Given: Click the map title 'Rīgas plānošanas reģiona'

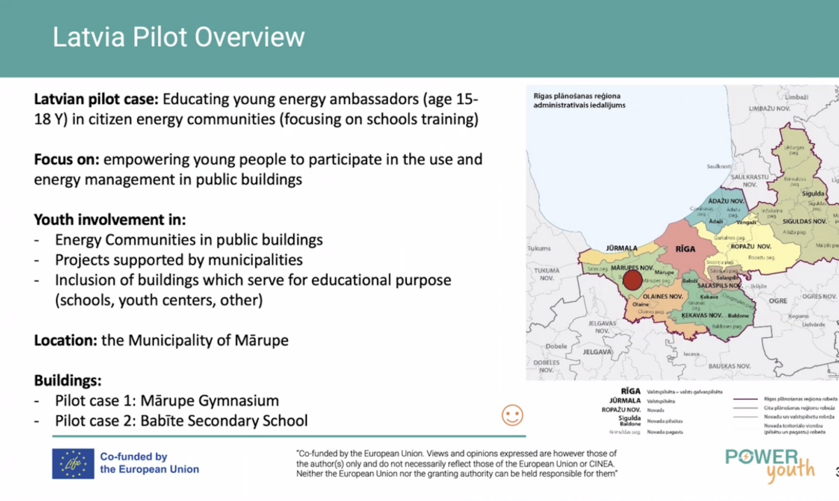Looking at the screenshot, I should coord(577,96).
